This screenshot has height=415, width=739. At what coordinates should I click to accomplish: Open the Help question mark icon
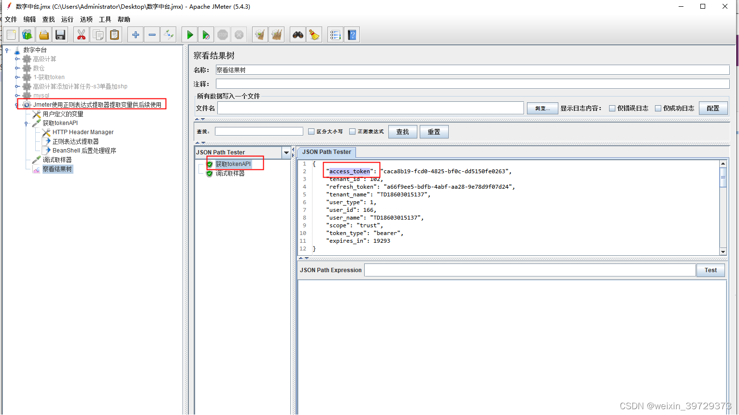(x=352, y=35)
